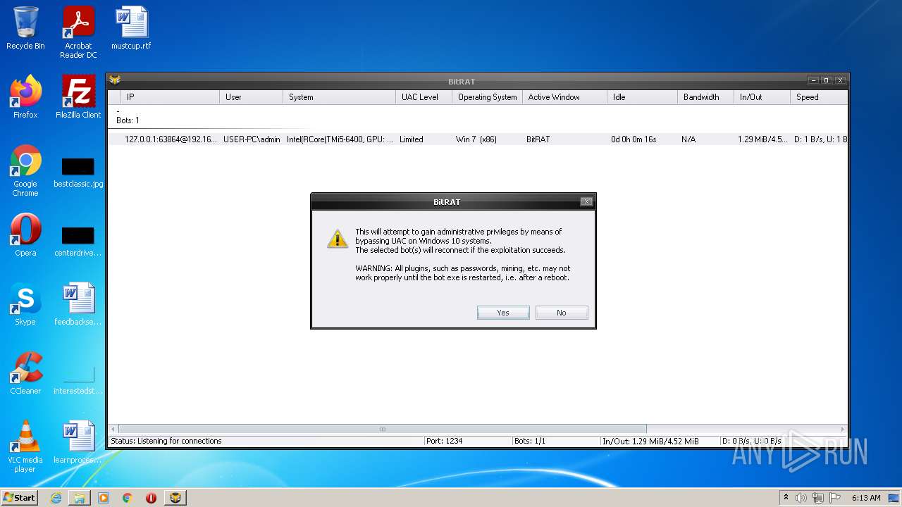Click 'Status: Listening for connections' status text
This screenshot has height=507, width=902.
coord(166,441)
